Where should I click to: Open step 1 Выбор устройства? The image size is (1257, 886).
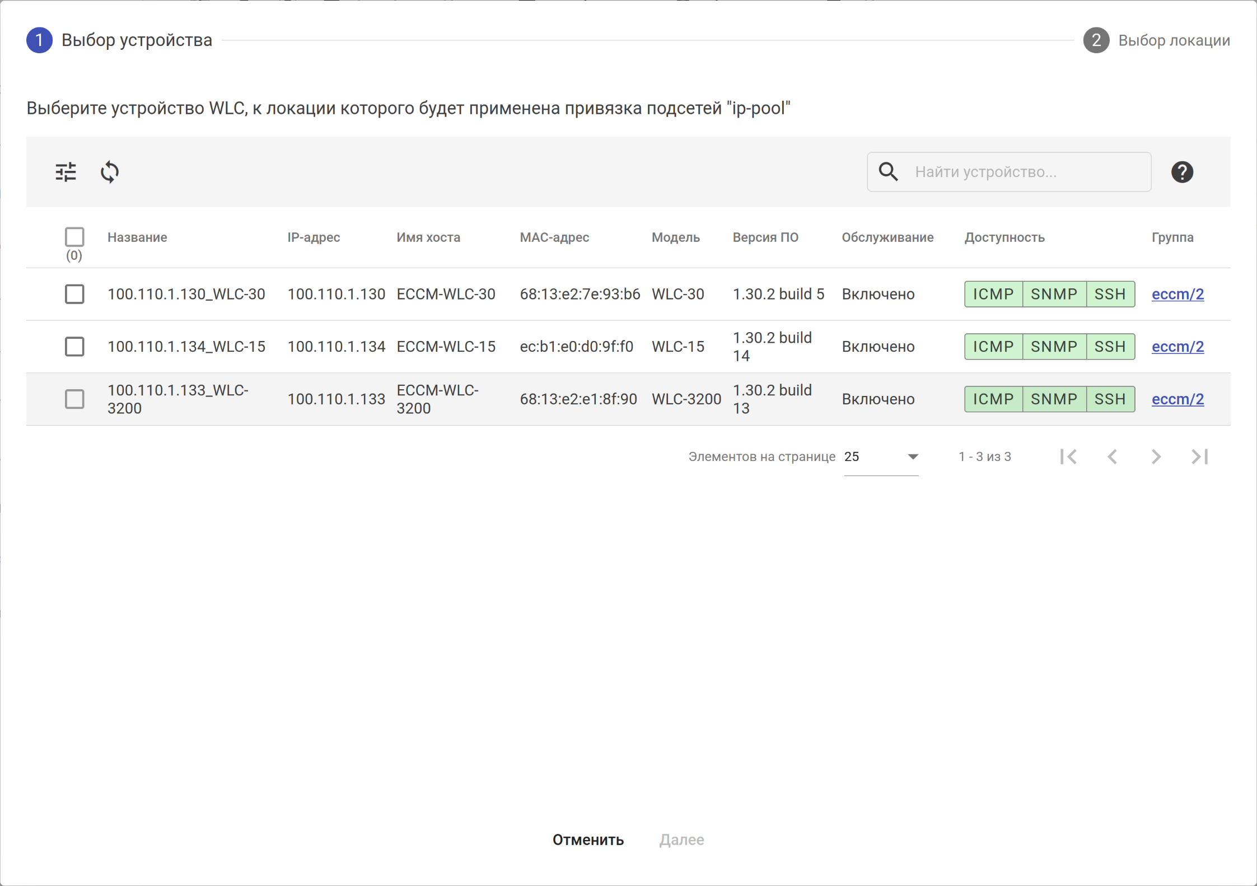[119, 40]
